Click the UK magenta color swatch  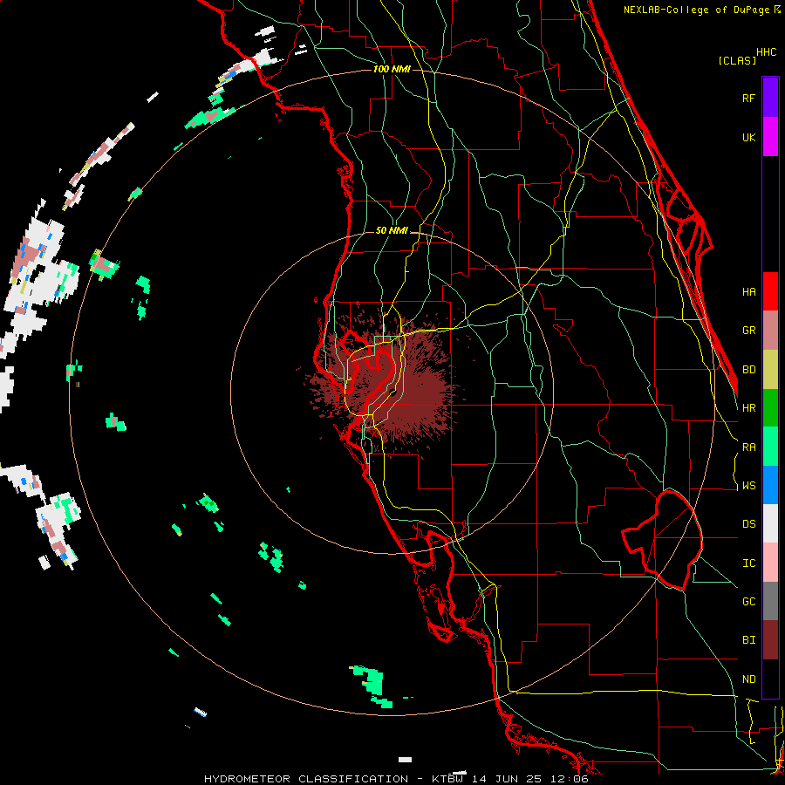point(770,137)
